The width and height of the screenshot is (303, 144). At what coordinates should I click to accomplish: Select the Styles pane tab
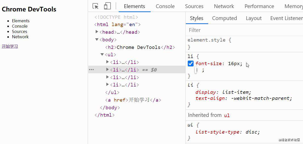pyautogui.click(x=197, y=18)
